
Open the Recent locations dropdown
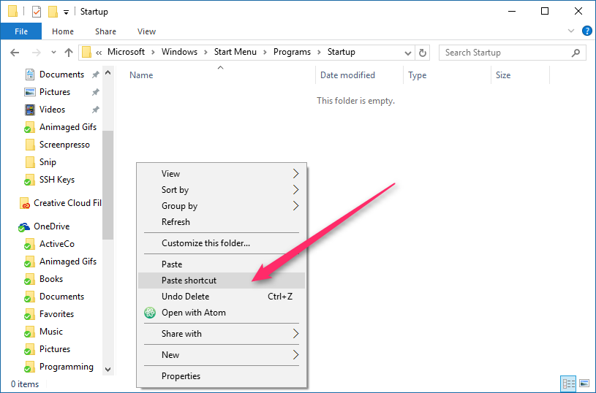click(53, 53)
